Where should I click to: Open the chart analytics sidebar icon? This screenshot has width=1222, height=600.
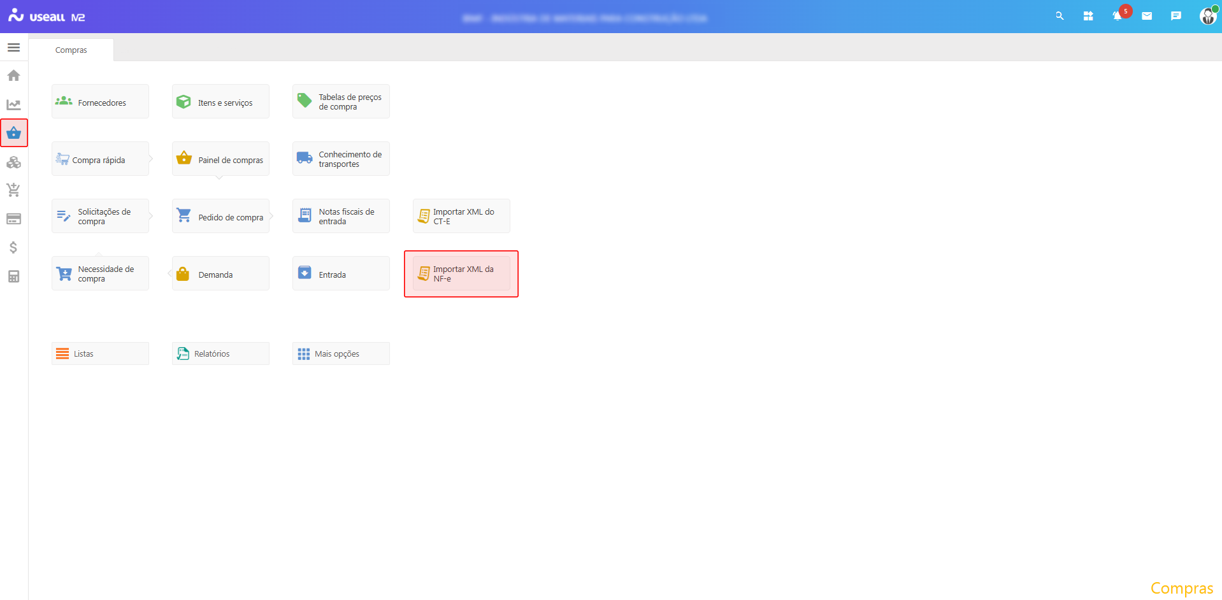[x=13, y=104]
